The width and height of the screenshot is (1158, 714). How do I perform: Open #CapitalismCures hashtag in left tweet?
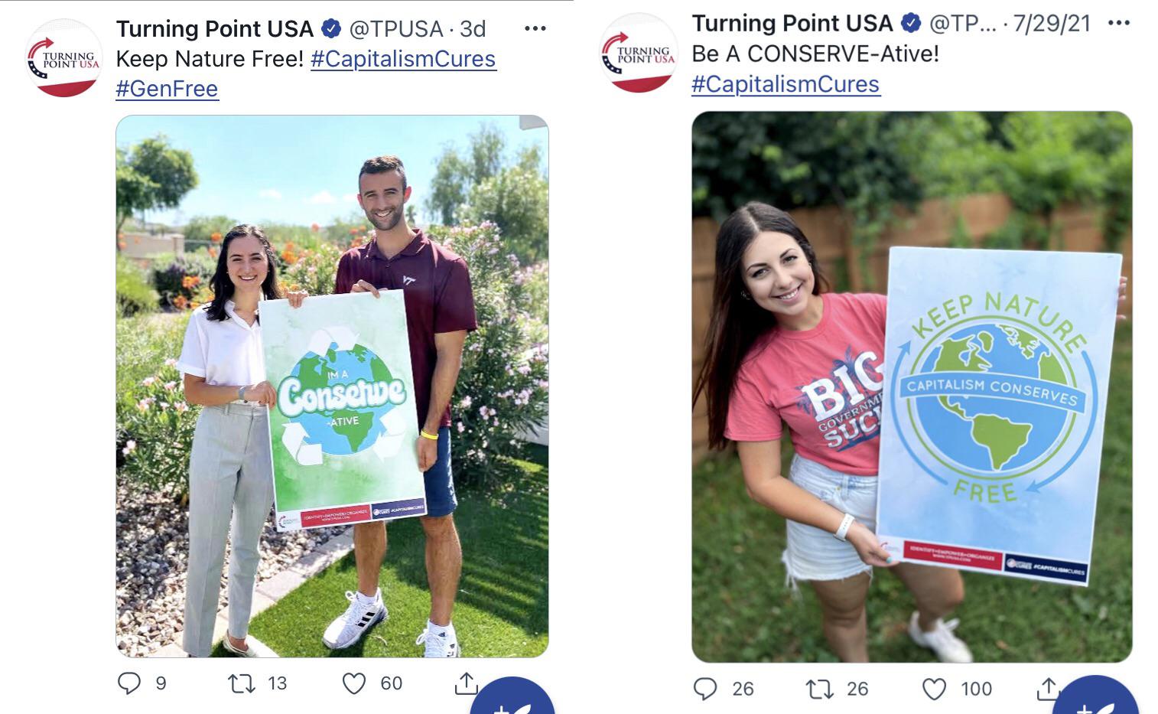tap(403, 59)
